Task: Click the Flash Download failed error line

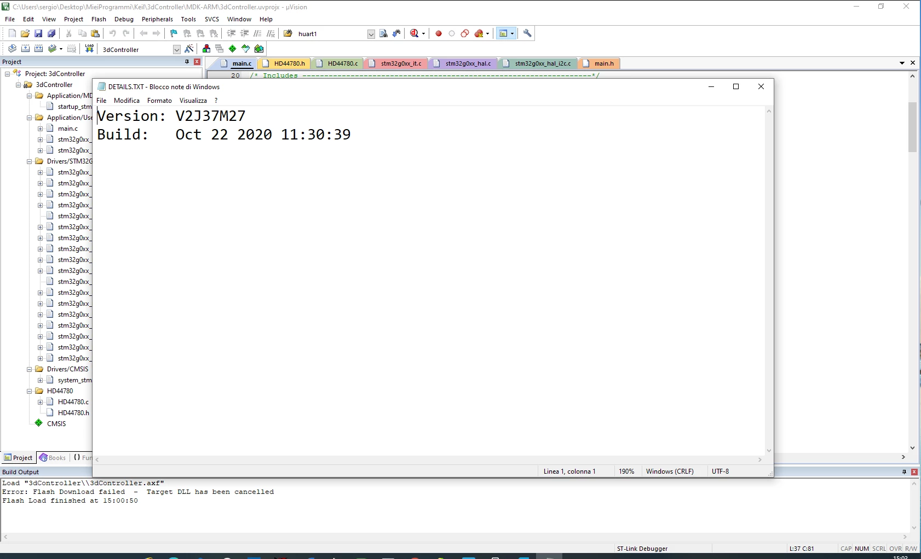Action: pyautogui.click(x=138, y=492)
